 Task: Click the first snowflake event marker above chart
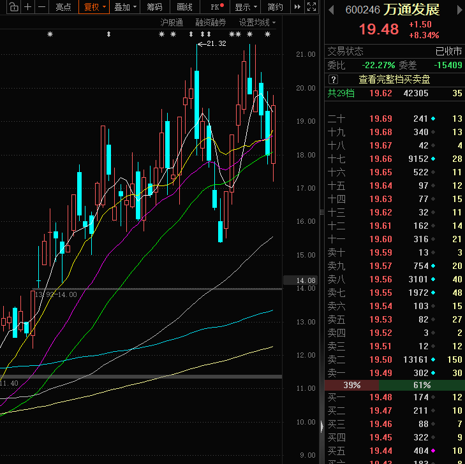tap(50, 34)
